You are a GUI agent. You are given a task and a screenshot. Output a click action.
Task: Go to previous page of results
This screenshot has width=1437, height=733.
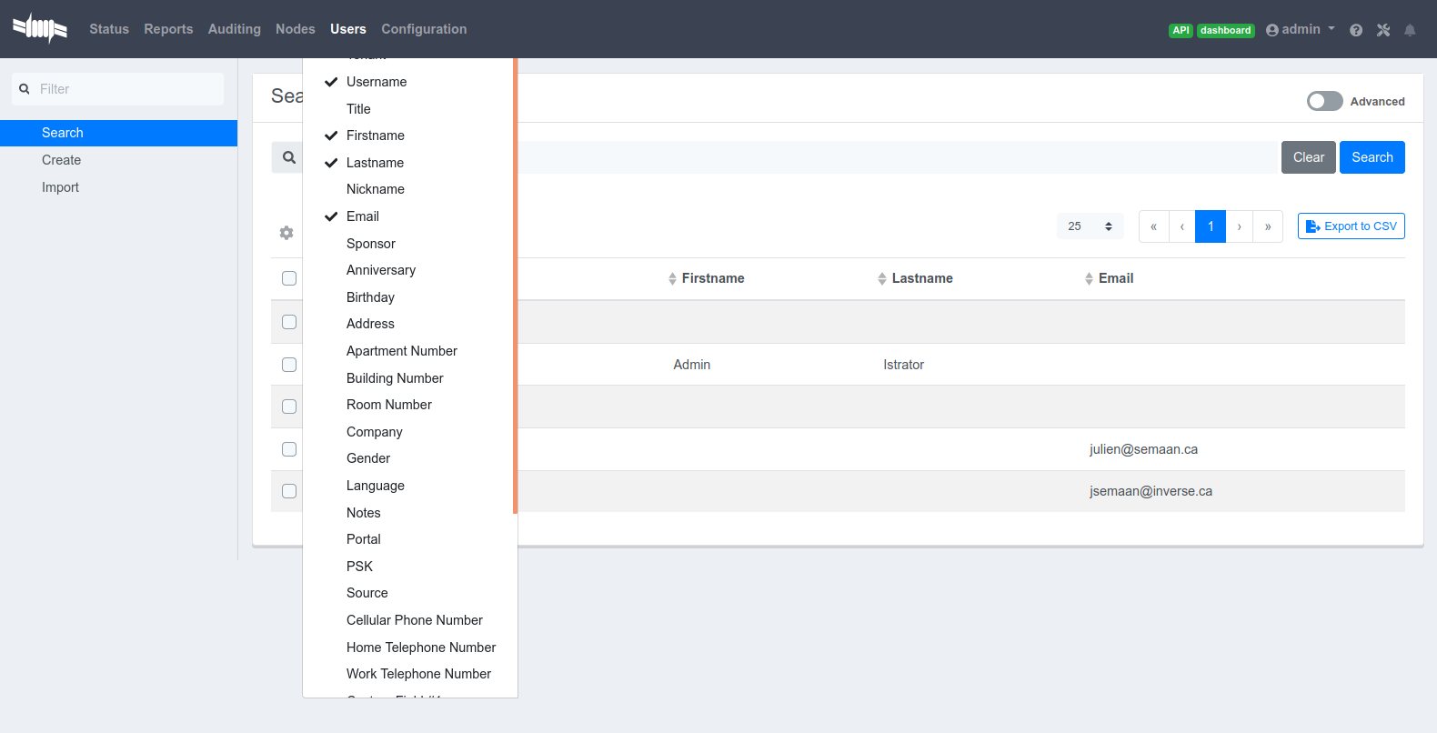1182,226
